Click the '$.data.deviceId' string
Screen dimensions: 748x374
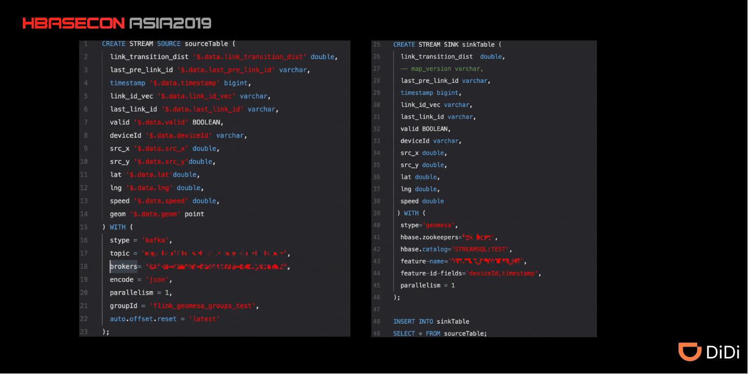[179, 135]
